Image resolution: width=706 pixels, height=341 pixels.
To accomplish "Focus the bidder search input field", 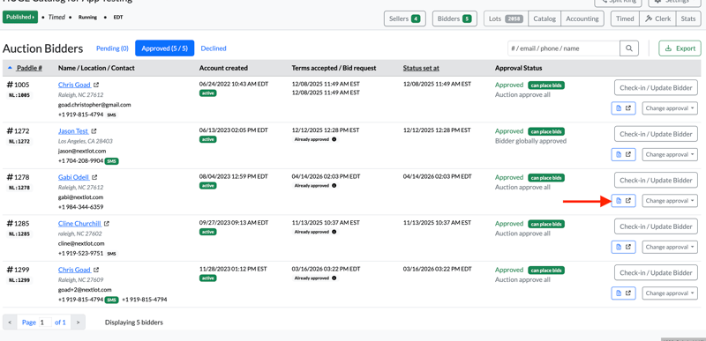I will [x=564, y=48].
